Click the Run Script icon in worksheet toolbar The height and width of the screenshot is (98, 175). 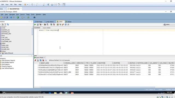click(38, 24)
